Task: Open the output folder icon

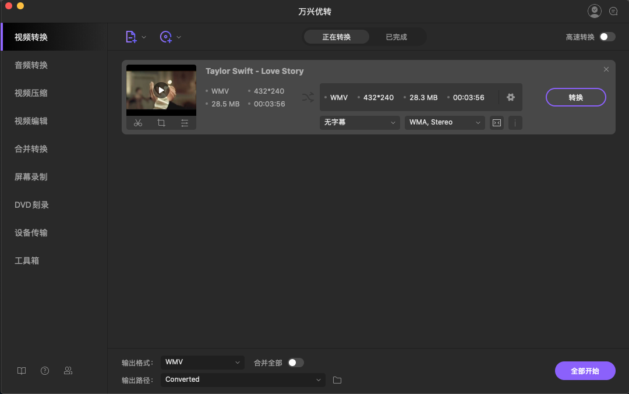Action: click(x=337, y=379)
